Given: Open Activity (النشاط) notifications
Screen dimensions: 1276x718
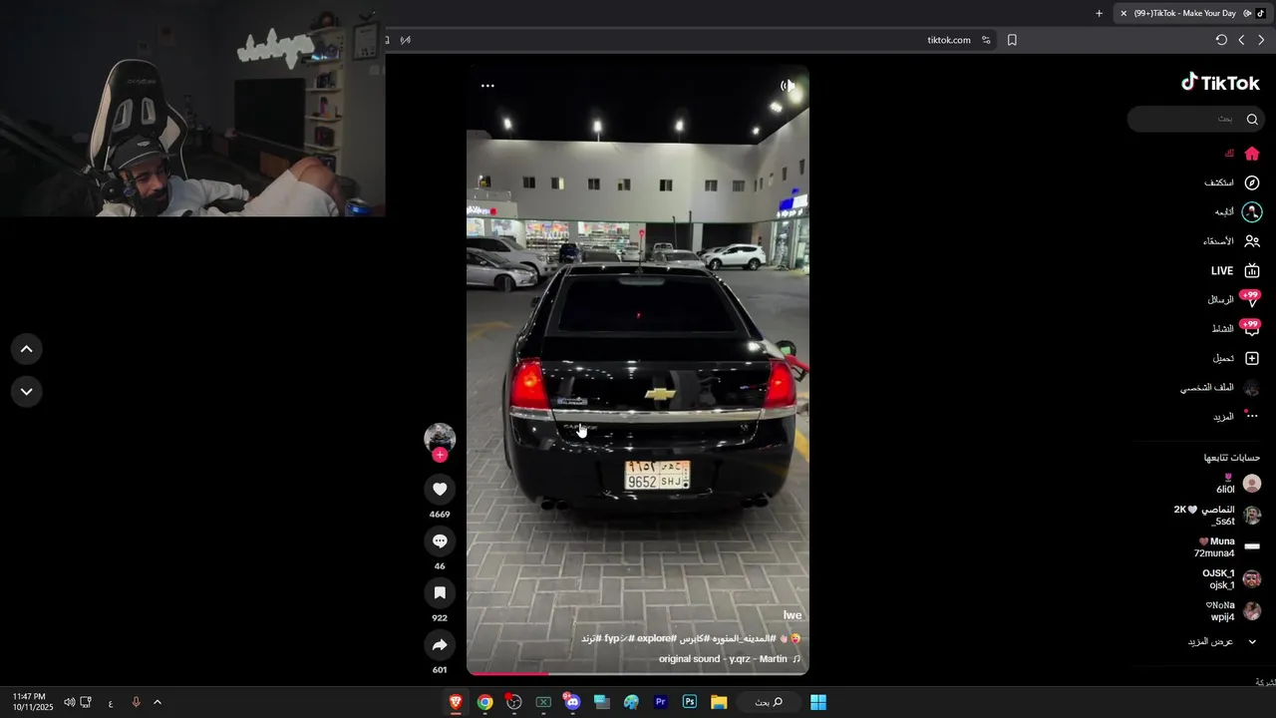Looking at the screenshot, I should [1235, 328].
